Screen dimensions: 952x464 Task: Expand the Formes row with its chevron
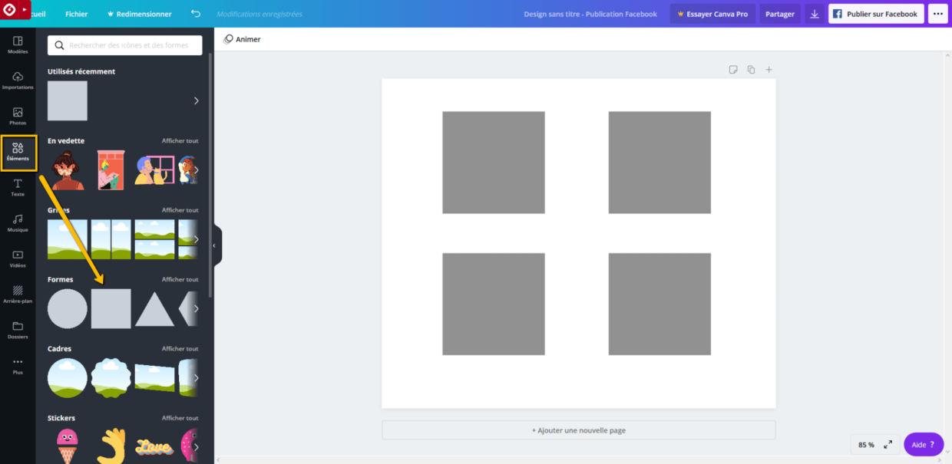(196, 308)
